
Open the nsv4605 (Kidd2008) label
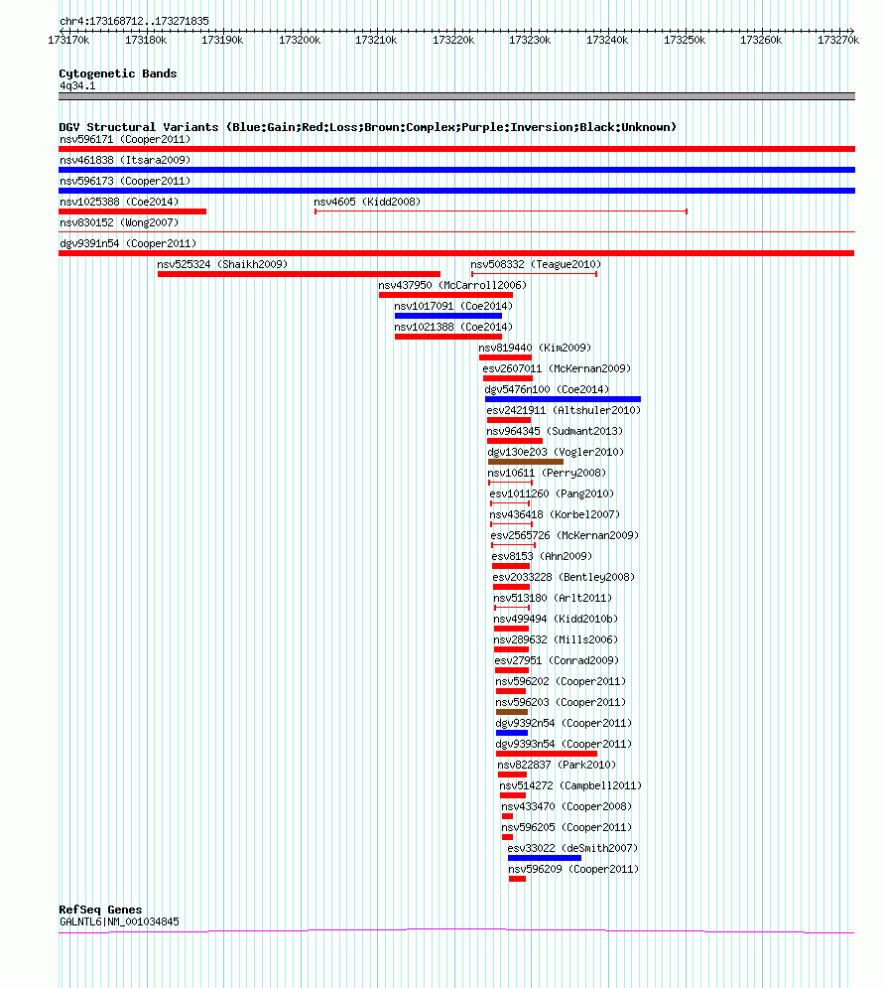point(367,202)
